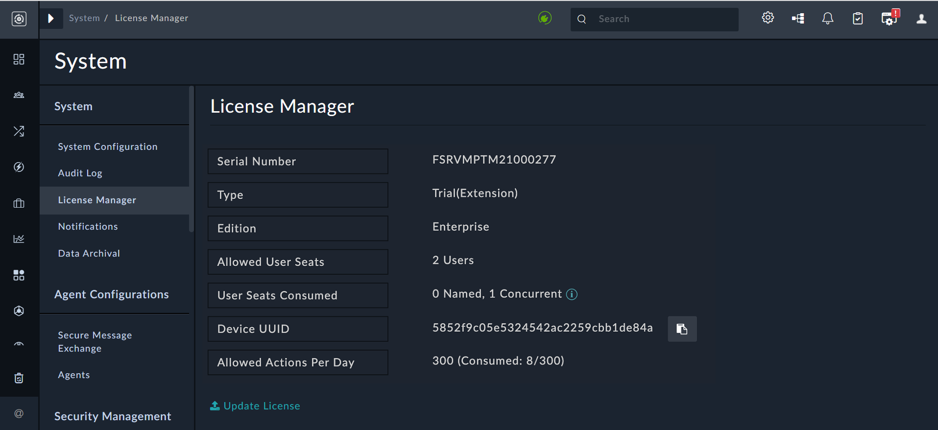Click the calendar gear icon with alert badge

[x=889, y=19]
